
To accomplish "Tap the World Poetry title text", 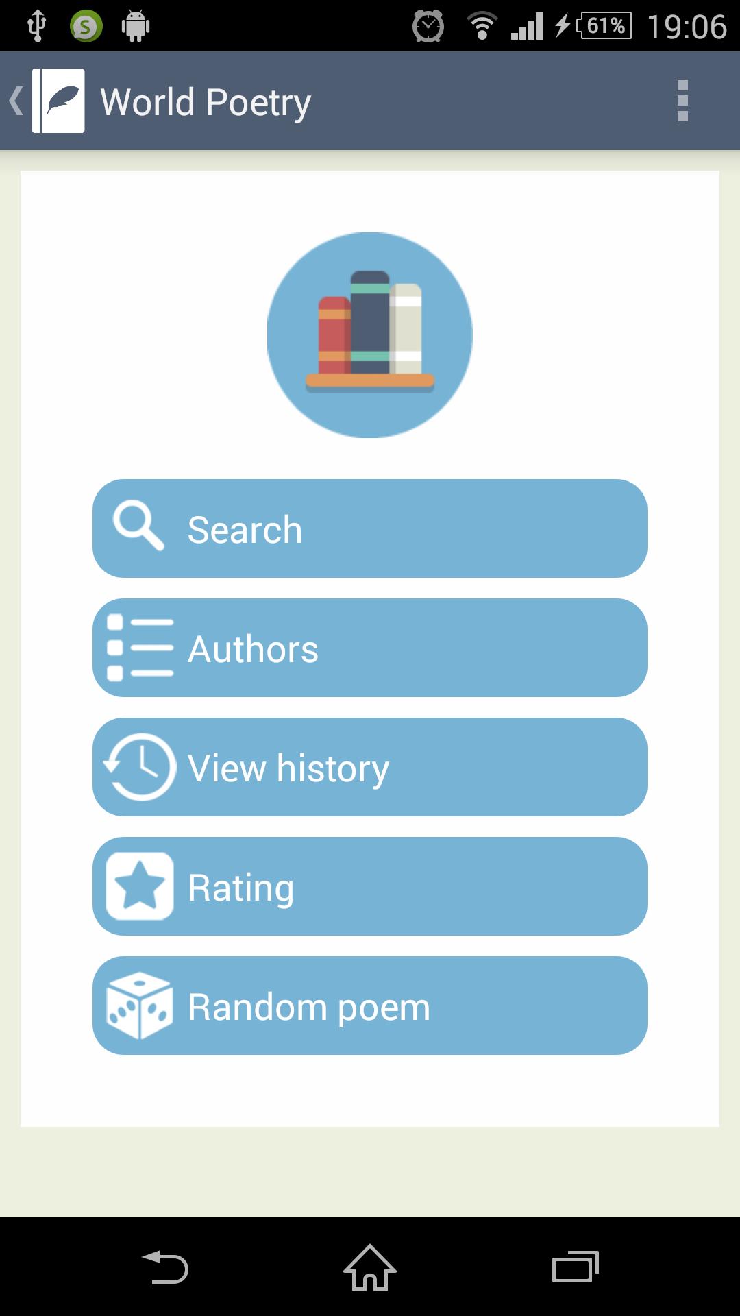I will (206, 102).
